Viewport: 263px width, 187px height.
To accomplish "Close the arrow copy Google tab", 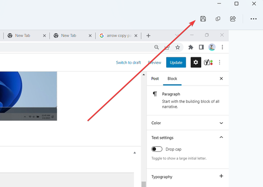I will coord(136,35).
